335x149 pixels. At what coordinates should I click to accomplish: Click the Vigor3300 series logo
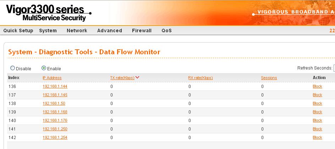tap(48, 13)
